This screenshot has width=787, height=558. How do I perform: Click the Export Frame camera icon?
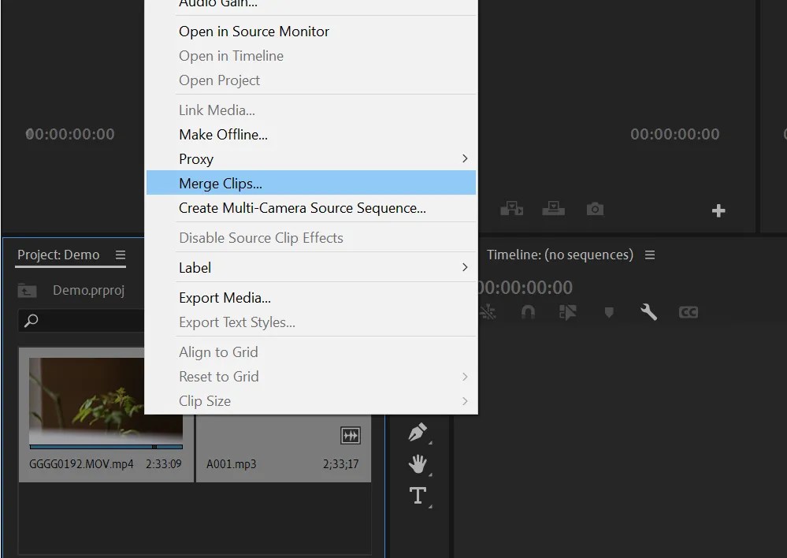pyautogui.click(x=595, y=209)
